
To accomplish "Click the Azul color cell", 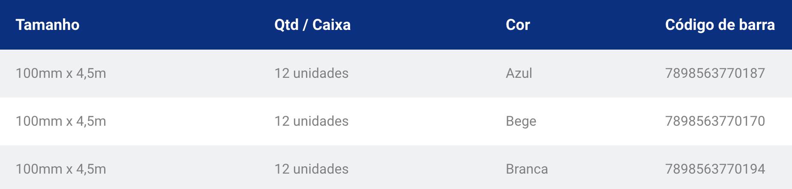I will coord(519,73).
